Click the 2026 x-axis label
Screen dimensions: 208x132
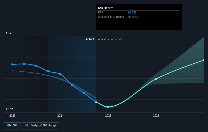point(156,116)
